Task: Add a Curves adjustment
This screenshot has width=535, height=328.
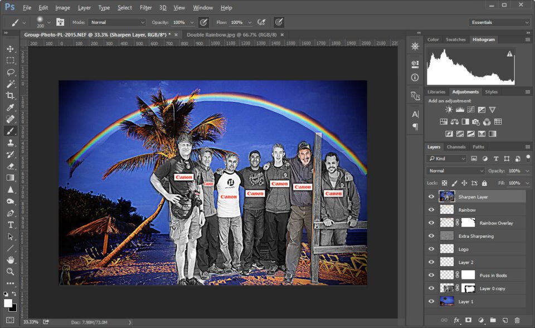Action: coord(471,110)
